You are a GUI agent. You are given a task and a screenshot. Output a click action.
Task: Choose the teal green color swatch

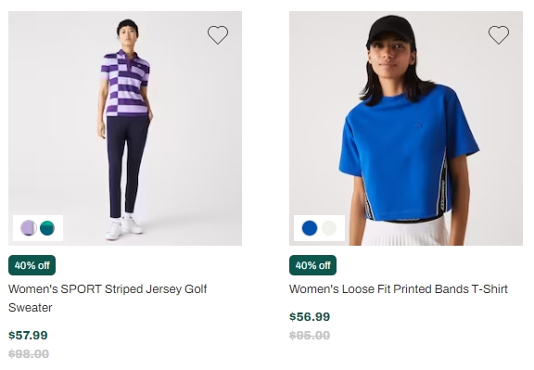[x=47, y=228]
